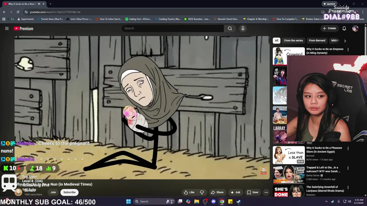Open options for Trapped & Left to Die video
This screenshot has height=206, width=367.
click(348, 168)
